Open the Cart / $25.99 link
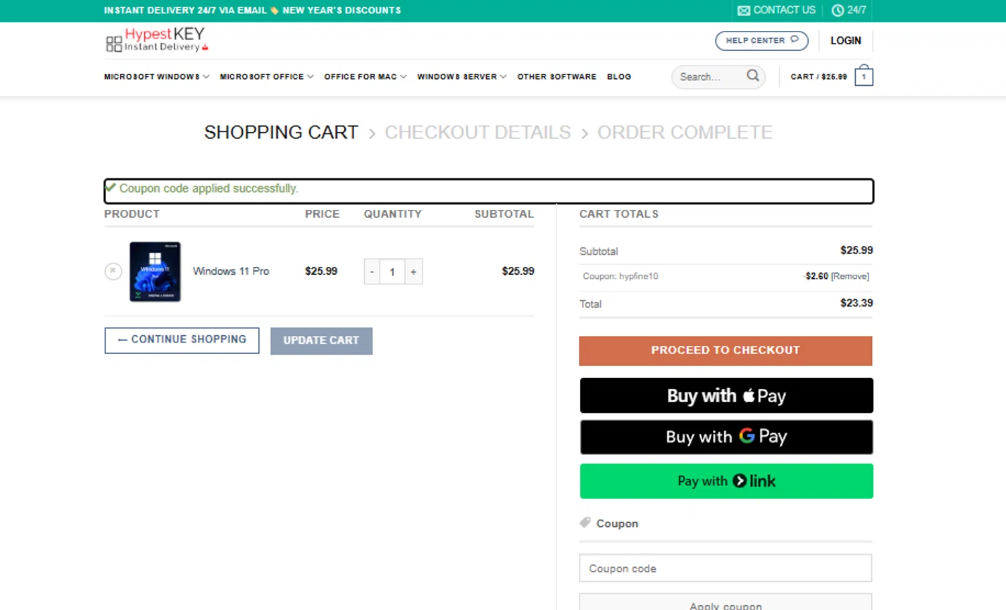 click(x=818, y=76)
